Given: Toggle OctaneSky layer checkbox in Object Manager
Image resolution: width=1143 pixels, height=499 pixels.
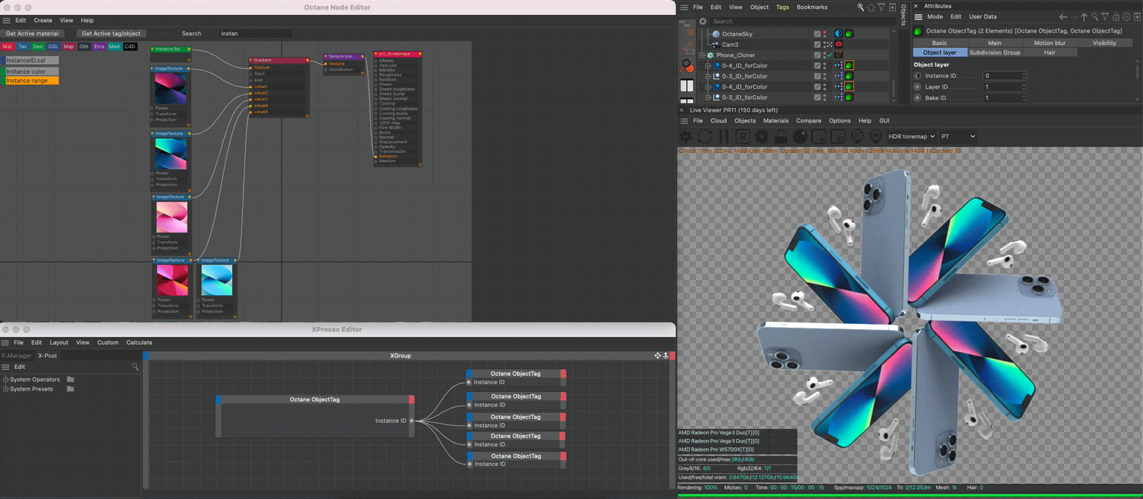Looking at the screenshot, I should [817, 34].
